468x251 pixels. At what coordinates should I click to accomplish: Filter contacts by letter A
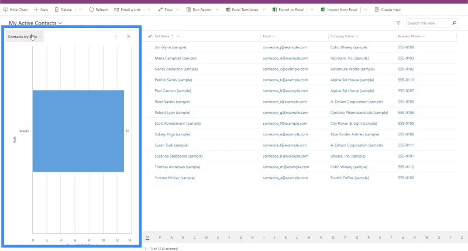(171, 238)
